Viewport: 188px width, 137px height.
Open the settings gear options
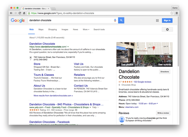pos(167,29)
